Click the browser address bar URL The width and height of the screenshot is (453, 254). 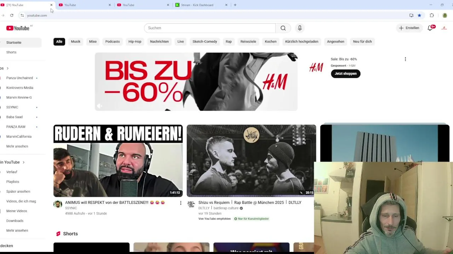tap(37, 16)
